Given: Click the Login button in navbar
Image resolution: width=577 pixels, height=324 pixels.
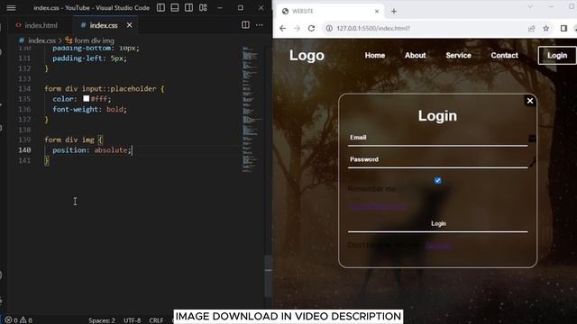Looking at the screenshot, I should coord(557,56).
